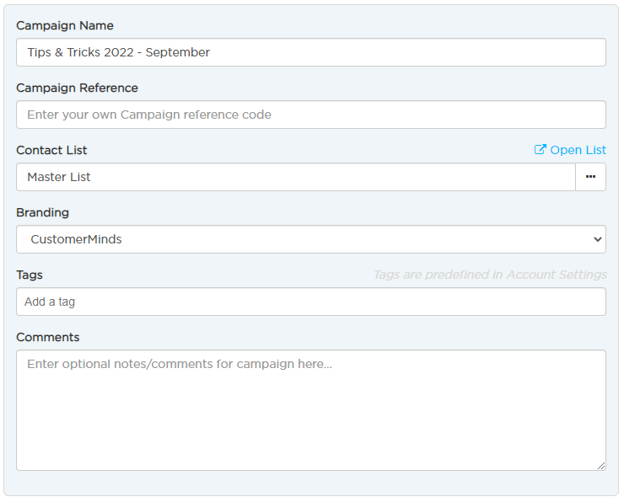Click the Campaign Reference code input
Image resolution: width=624 pixels, height=502 pixels.
click(x=311, y=115)
